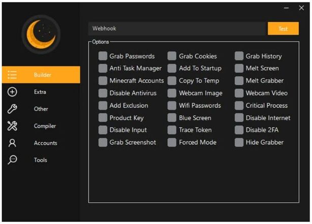The width and height of the screenshot is (312, 224).
Task: Click the wrench icon beside Other
Action: (x=12, y=109)
